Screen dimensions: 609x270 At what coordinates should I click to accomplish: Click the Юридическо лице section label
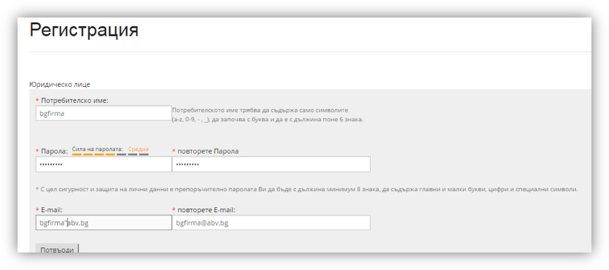60,84
